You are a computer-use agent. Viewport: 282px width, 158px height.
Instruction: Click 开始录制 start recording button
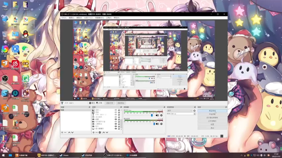(212, 114)
